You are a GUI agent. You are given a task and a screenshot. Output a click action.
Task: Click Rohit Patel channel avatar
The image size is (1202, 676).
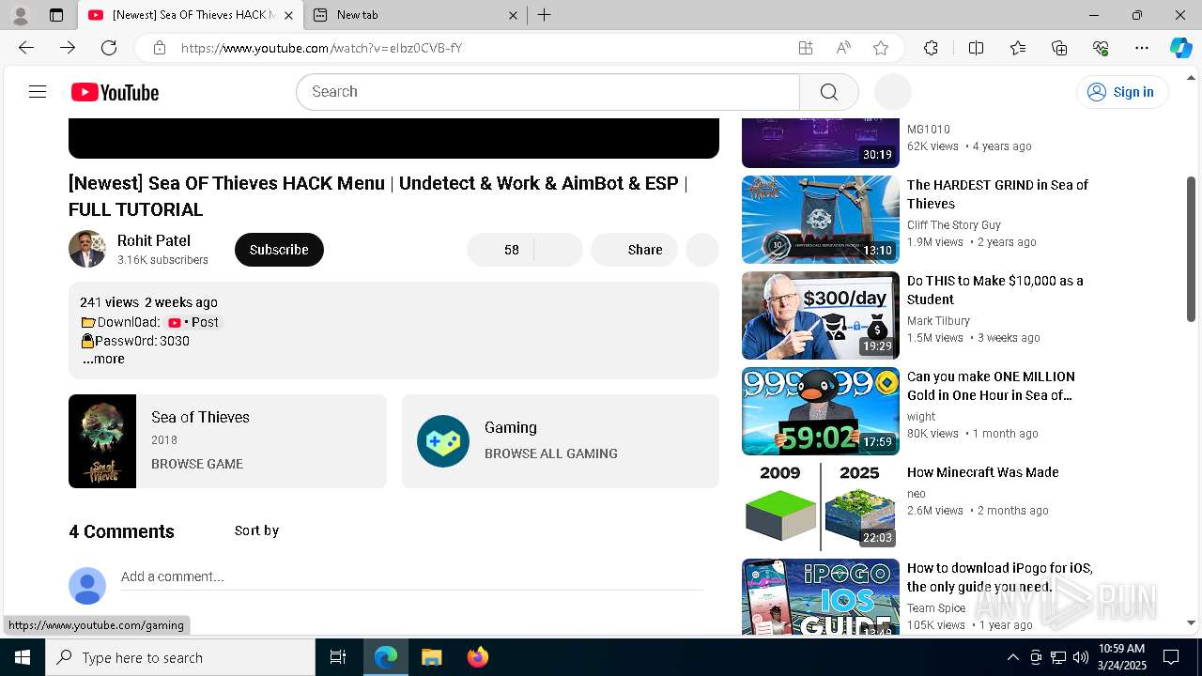(87, 249)
